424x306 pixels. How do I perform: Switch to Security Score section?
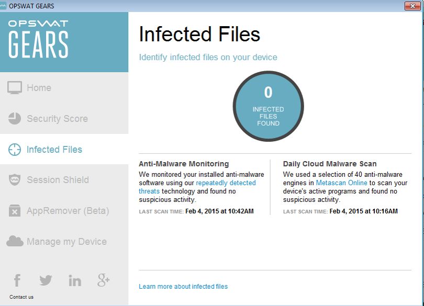(x=58, y=119)
